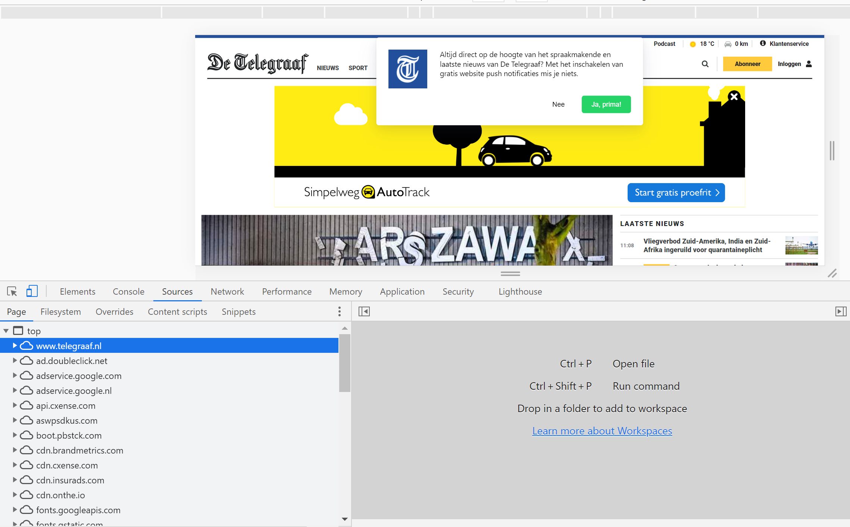Switch to the Console tab
The width and height of the screenshot is (850, 527).
[128, 292]
